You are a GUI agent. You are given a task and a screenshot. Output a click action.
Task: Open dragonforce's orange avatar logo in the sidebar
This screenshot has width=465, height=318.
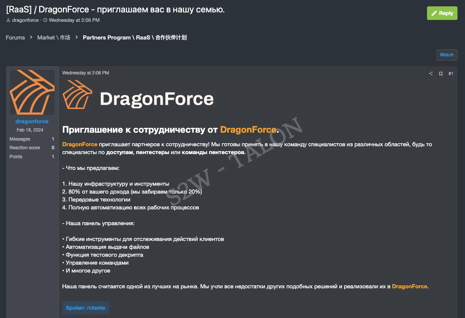click(x=32, y=92)
